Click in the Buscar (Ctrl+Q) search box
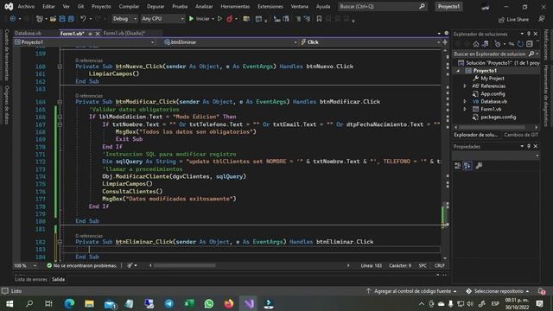This screenshot has width=553, height=311. (x=382, y=6)
